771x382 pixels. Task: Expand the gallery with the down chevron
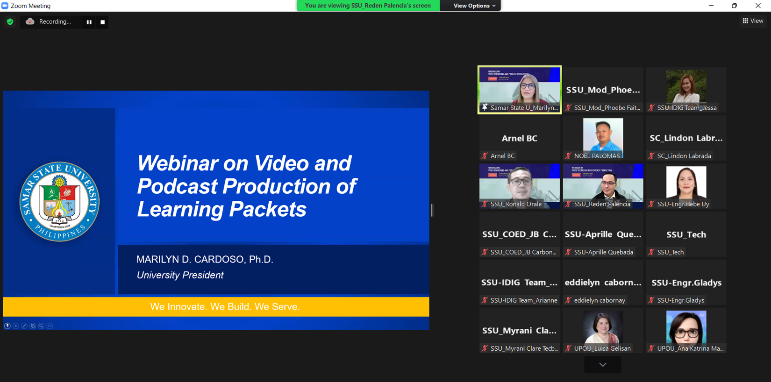click(602, 365)
